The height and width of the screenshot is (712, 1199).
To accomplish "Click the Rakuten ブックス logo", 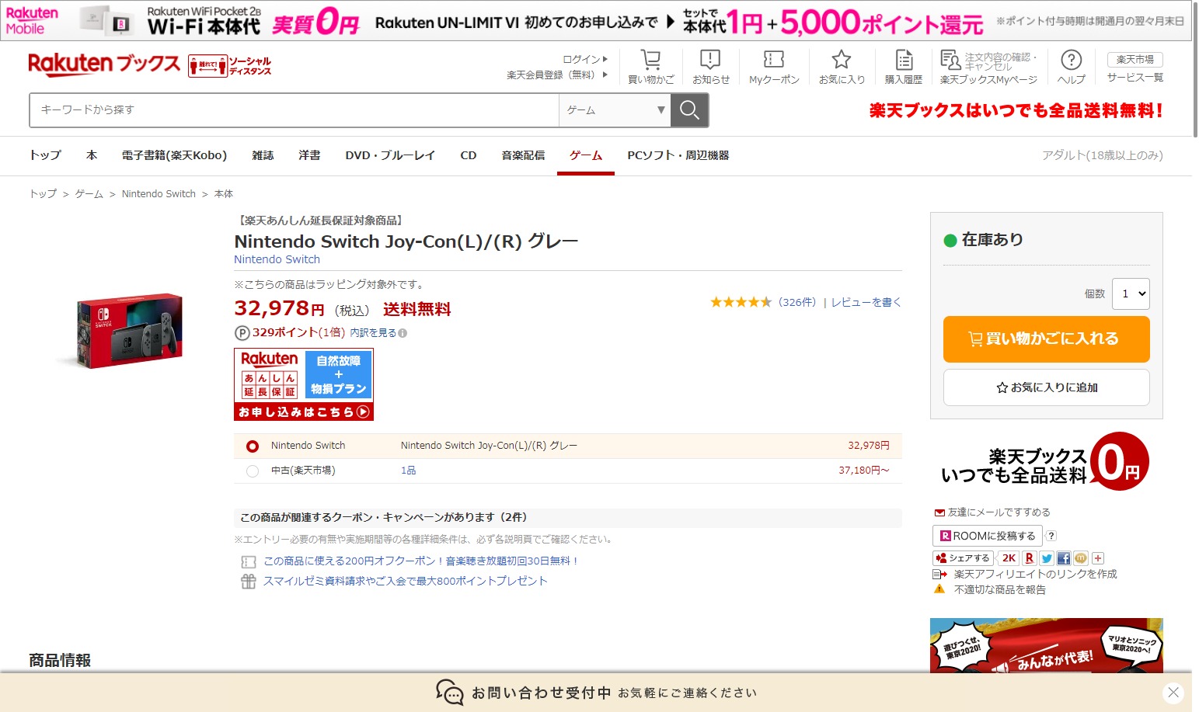I will point(104,64).
